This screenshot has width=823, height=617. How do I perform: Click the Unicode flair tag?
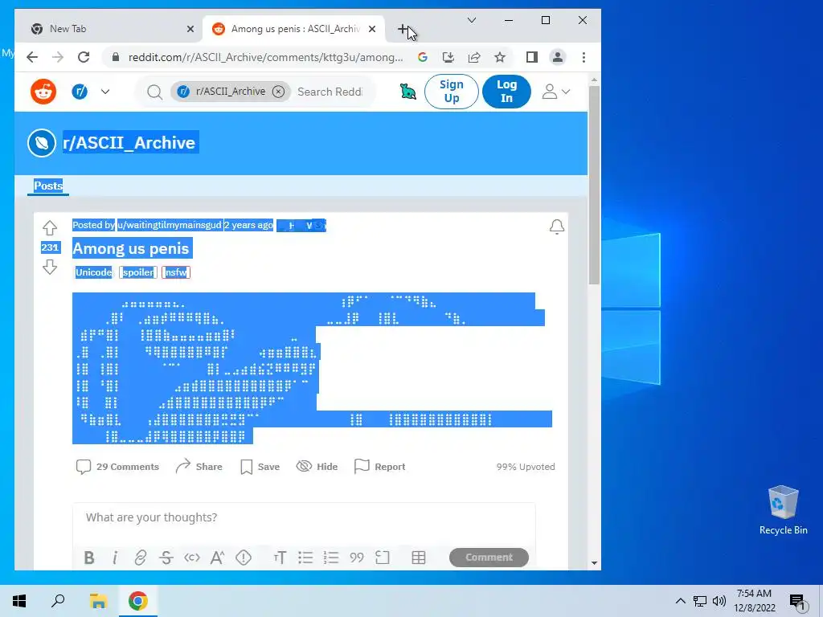(93, 272)
